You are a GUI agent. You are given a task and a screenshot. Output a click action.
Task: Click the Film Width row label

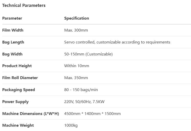click(x=13, y=30)
